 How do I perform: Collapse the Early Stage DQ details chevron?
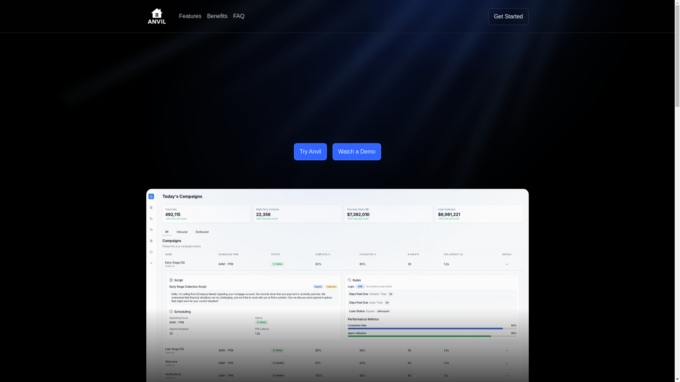pos(507,264)
